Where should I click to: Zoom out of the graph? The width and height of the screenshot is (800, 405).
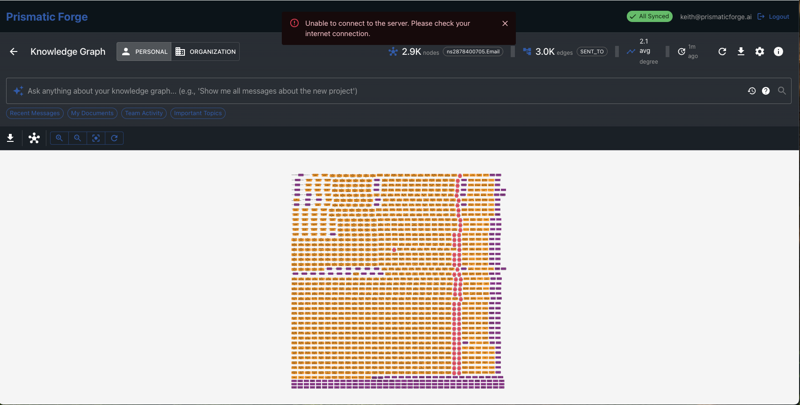tap(78, 138)
